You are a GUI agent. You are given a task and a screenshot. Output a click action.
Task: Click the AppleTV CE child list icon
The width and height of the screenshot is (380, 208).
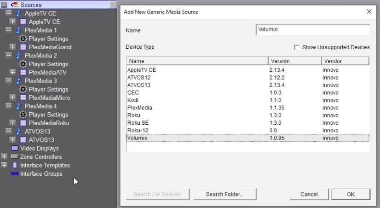tap(23, 22)
